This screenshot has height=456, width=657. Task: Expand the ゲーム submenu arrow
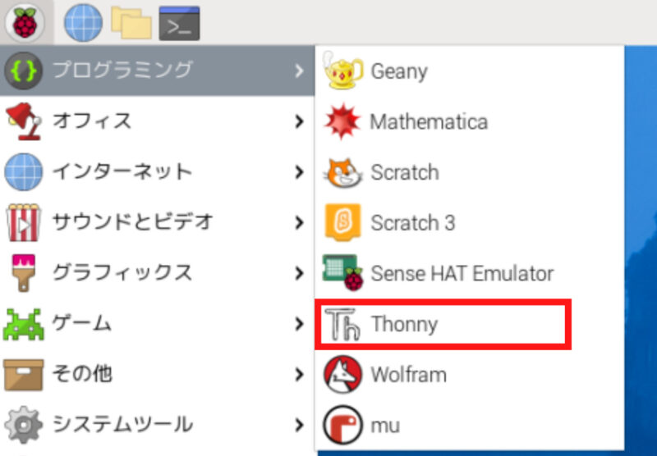tap(299, 324)
